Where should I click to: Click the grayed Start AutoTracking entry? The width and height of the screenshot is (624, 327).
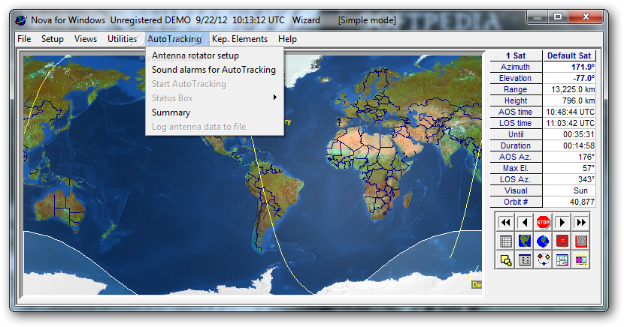click(x=214, y=84)
